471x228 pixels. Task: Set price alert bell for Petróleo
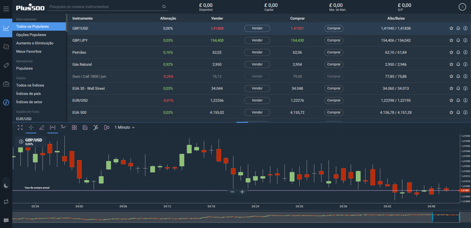[458, 52]
